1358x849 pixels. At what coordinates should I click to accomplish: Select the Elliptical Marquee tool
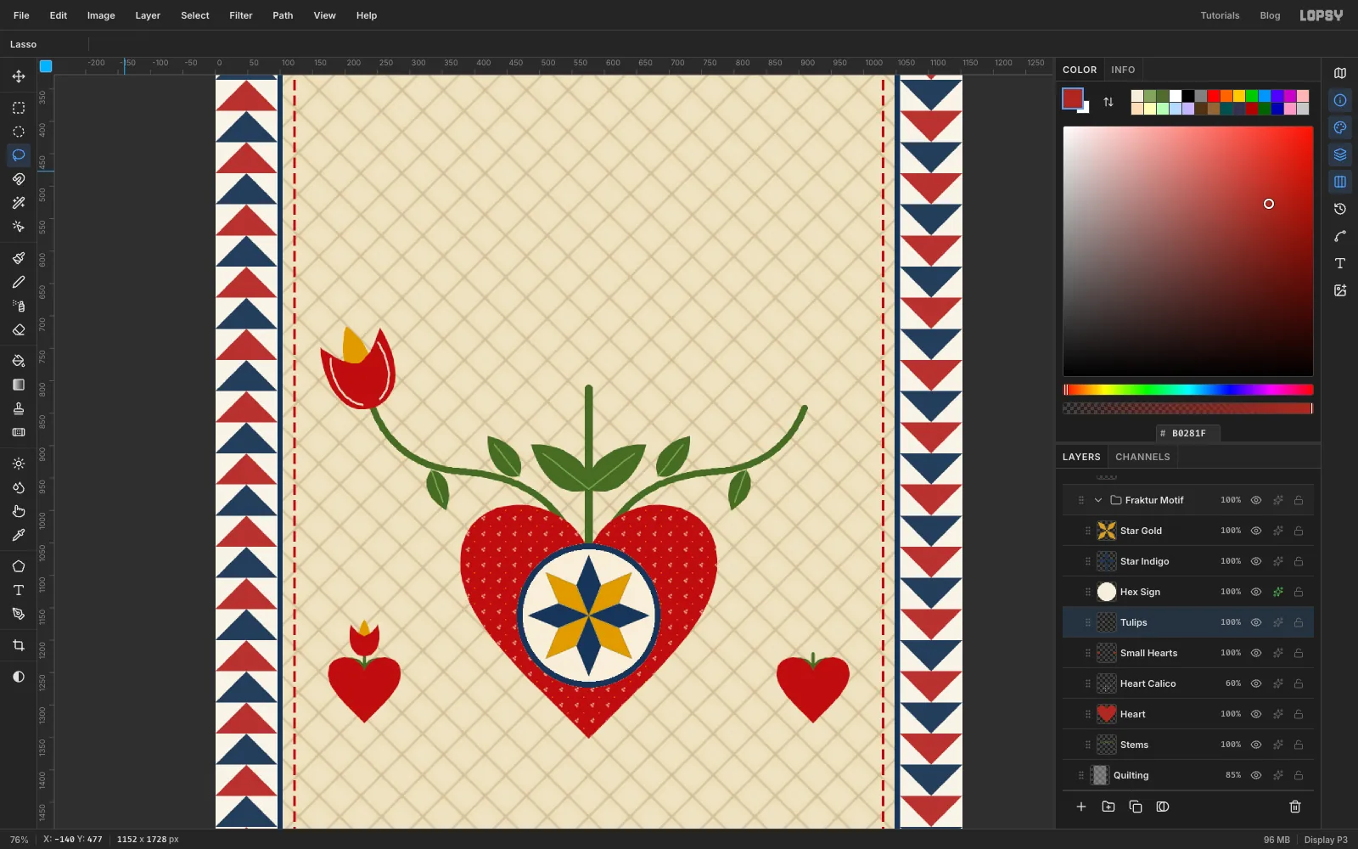pos(19,132)
